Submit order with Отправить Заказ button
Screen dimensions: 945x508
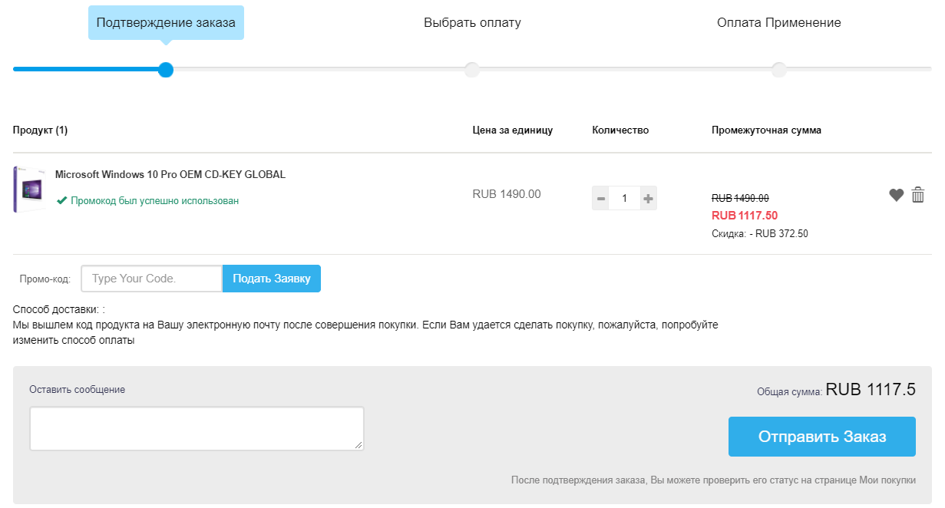pos(821,437)
